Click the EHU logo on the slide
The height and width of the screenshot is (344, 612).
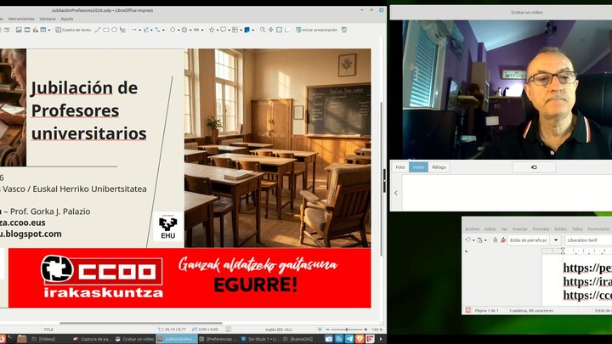(167, 227)
